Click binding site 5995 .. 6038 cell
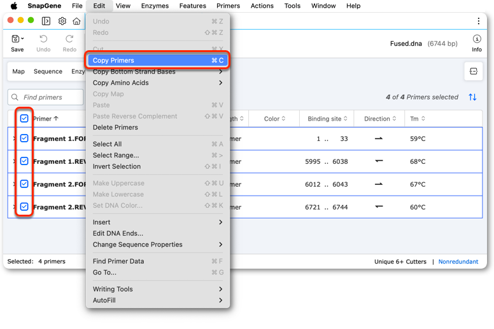 [327, 161]
